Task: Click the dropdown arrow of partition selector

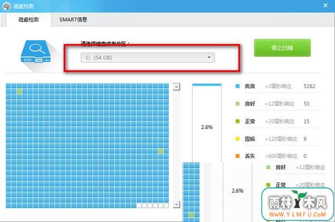Action: 209,57
